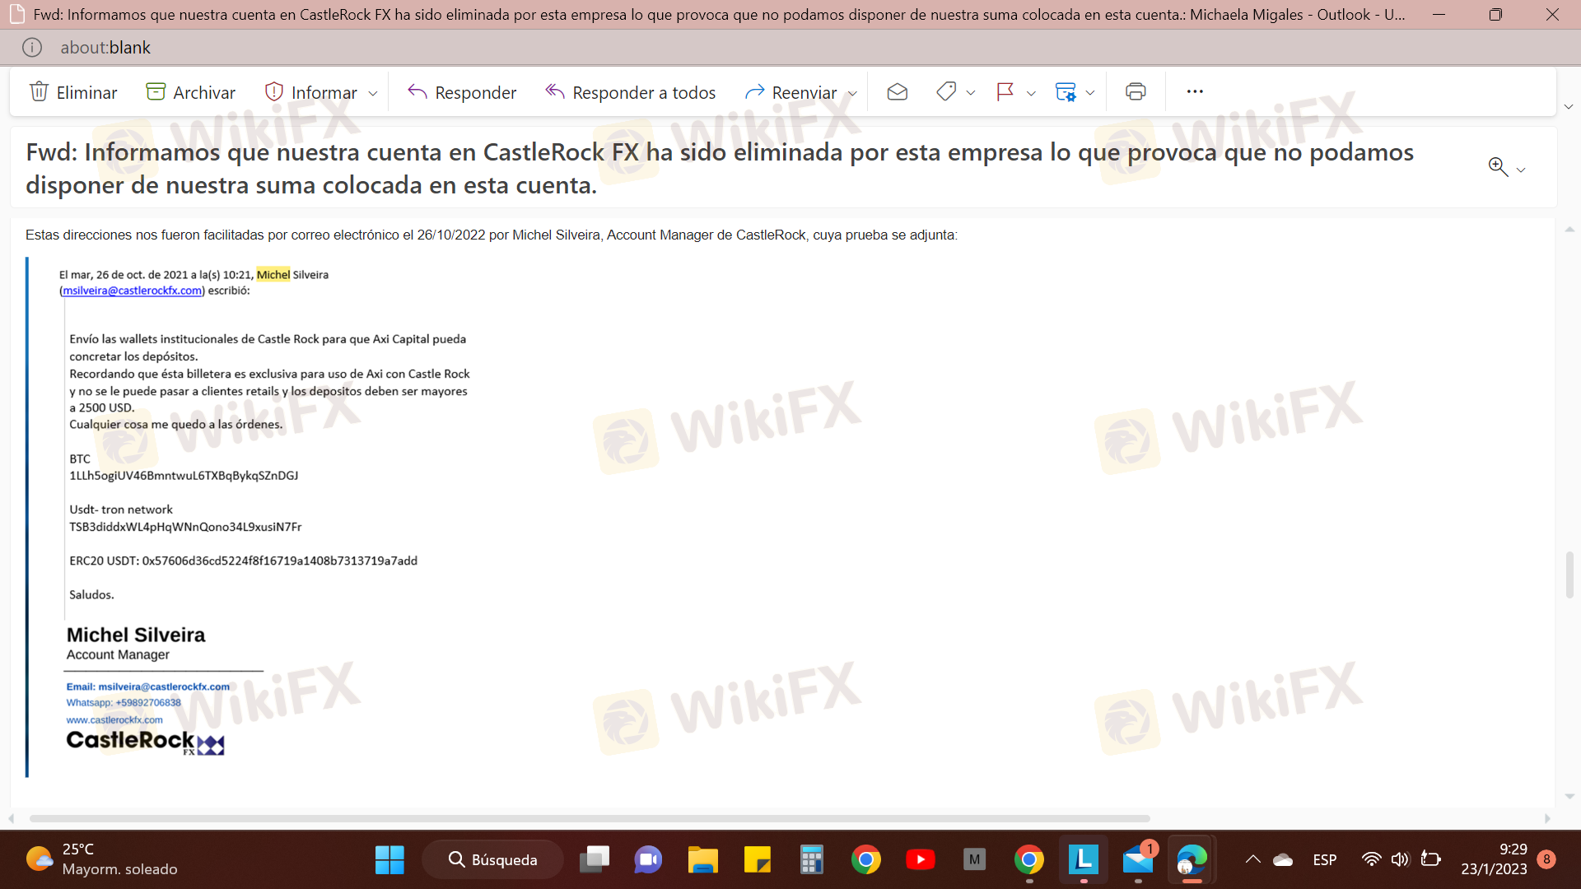1581x889 pixels.
Task: Open the blue L app icon
Action: (1084, 859)
